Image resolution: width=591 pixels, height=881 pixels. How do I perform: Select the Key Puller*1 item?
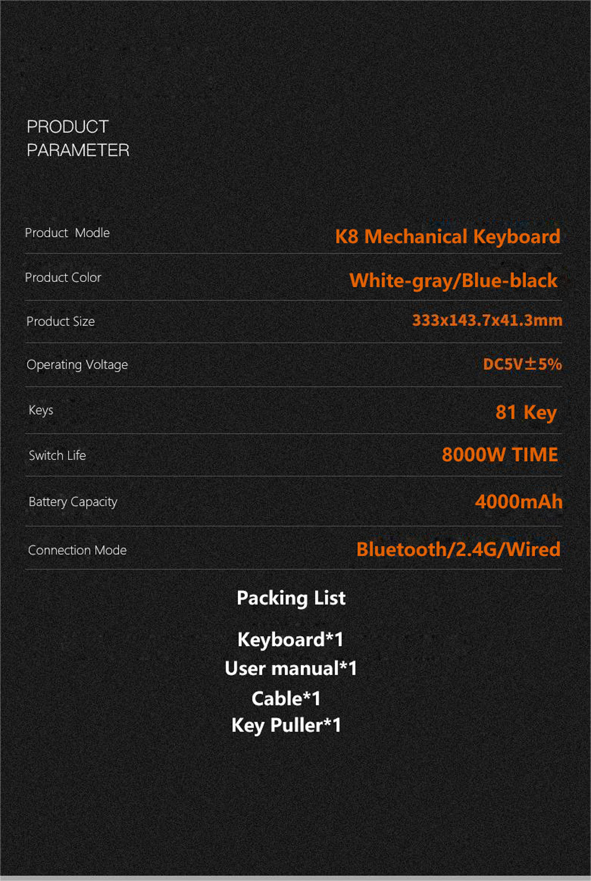[286, 725]
